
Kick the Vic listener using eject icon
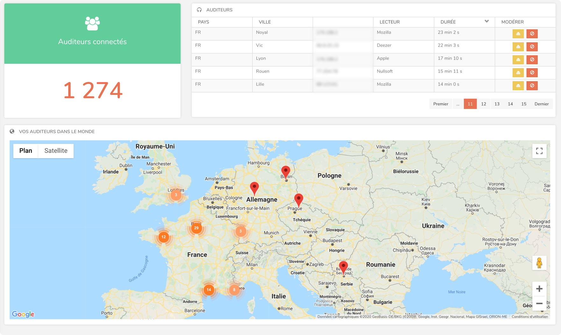point(518,47)
